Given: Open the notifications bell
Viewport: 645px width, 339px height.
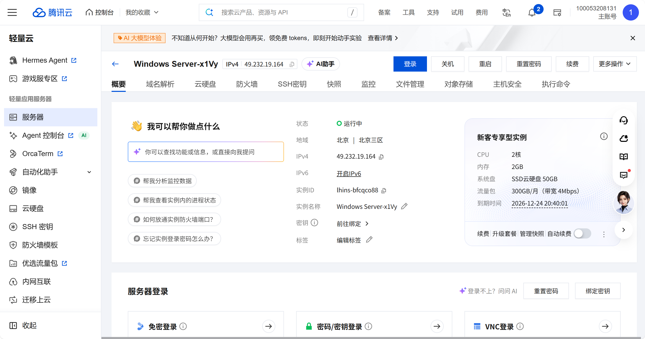Looking at the screenshot, I should tap(532, 12).
